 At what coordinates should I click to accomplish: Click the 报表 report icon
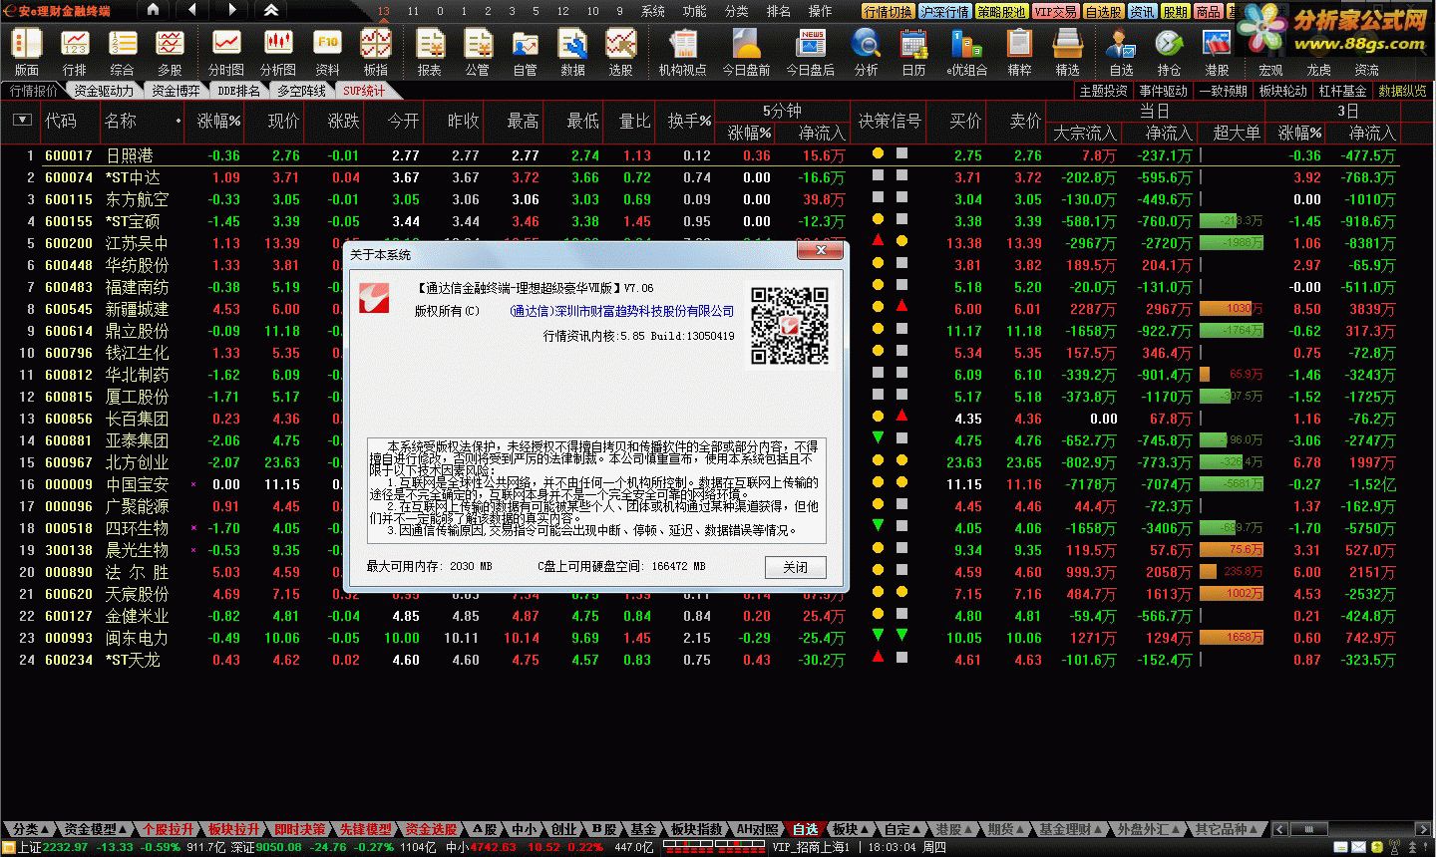[430, 52]
